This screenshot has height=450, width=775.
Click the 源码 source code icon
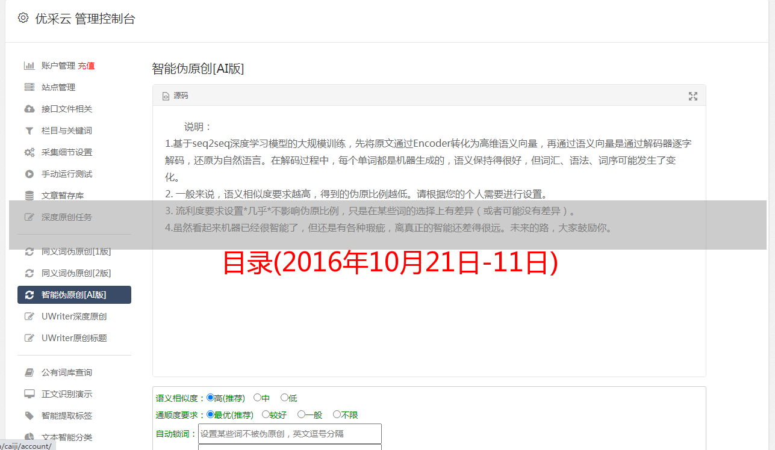(x=166, y=96)
